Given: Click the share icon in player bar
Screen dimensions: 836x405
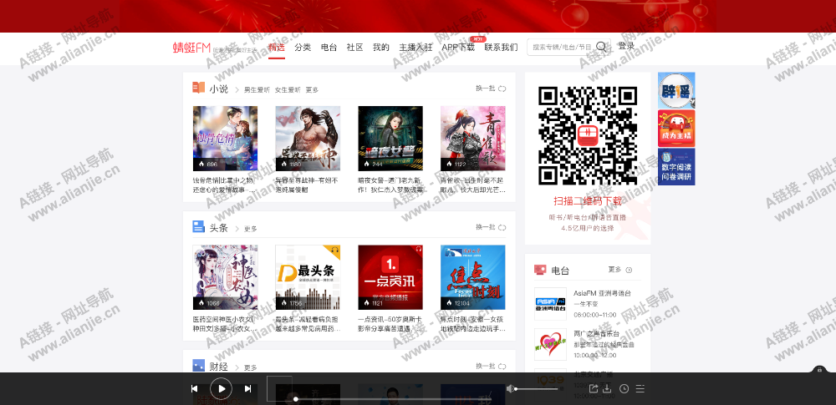Looking at the screenshot, I should [594, 388].
